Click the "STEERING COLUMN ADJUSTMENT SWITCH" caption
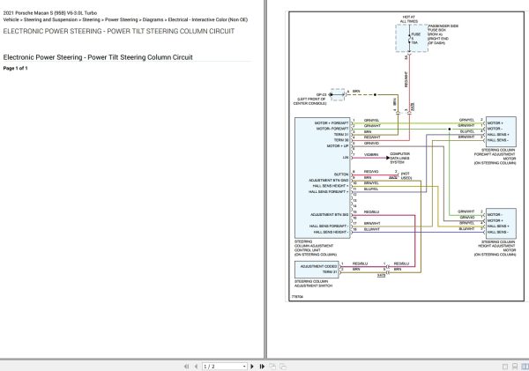Viewport: 529px width, 371px height. [x=313, y=284]
